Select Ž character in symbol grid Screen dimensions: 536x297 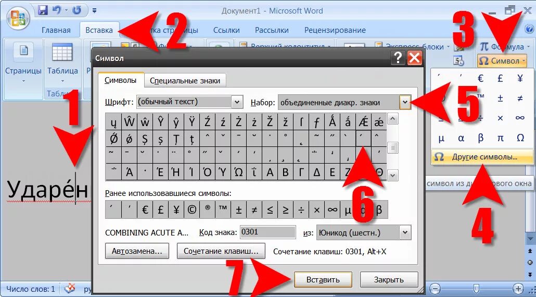[x=270, y=121]
